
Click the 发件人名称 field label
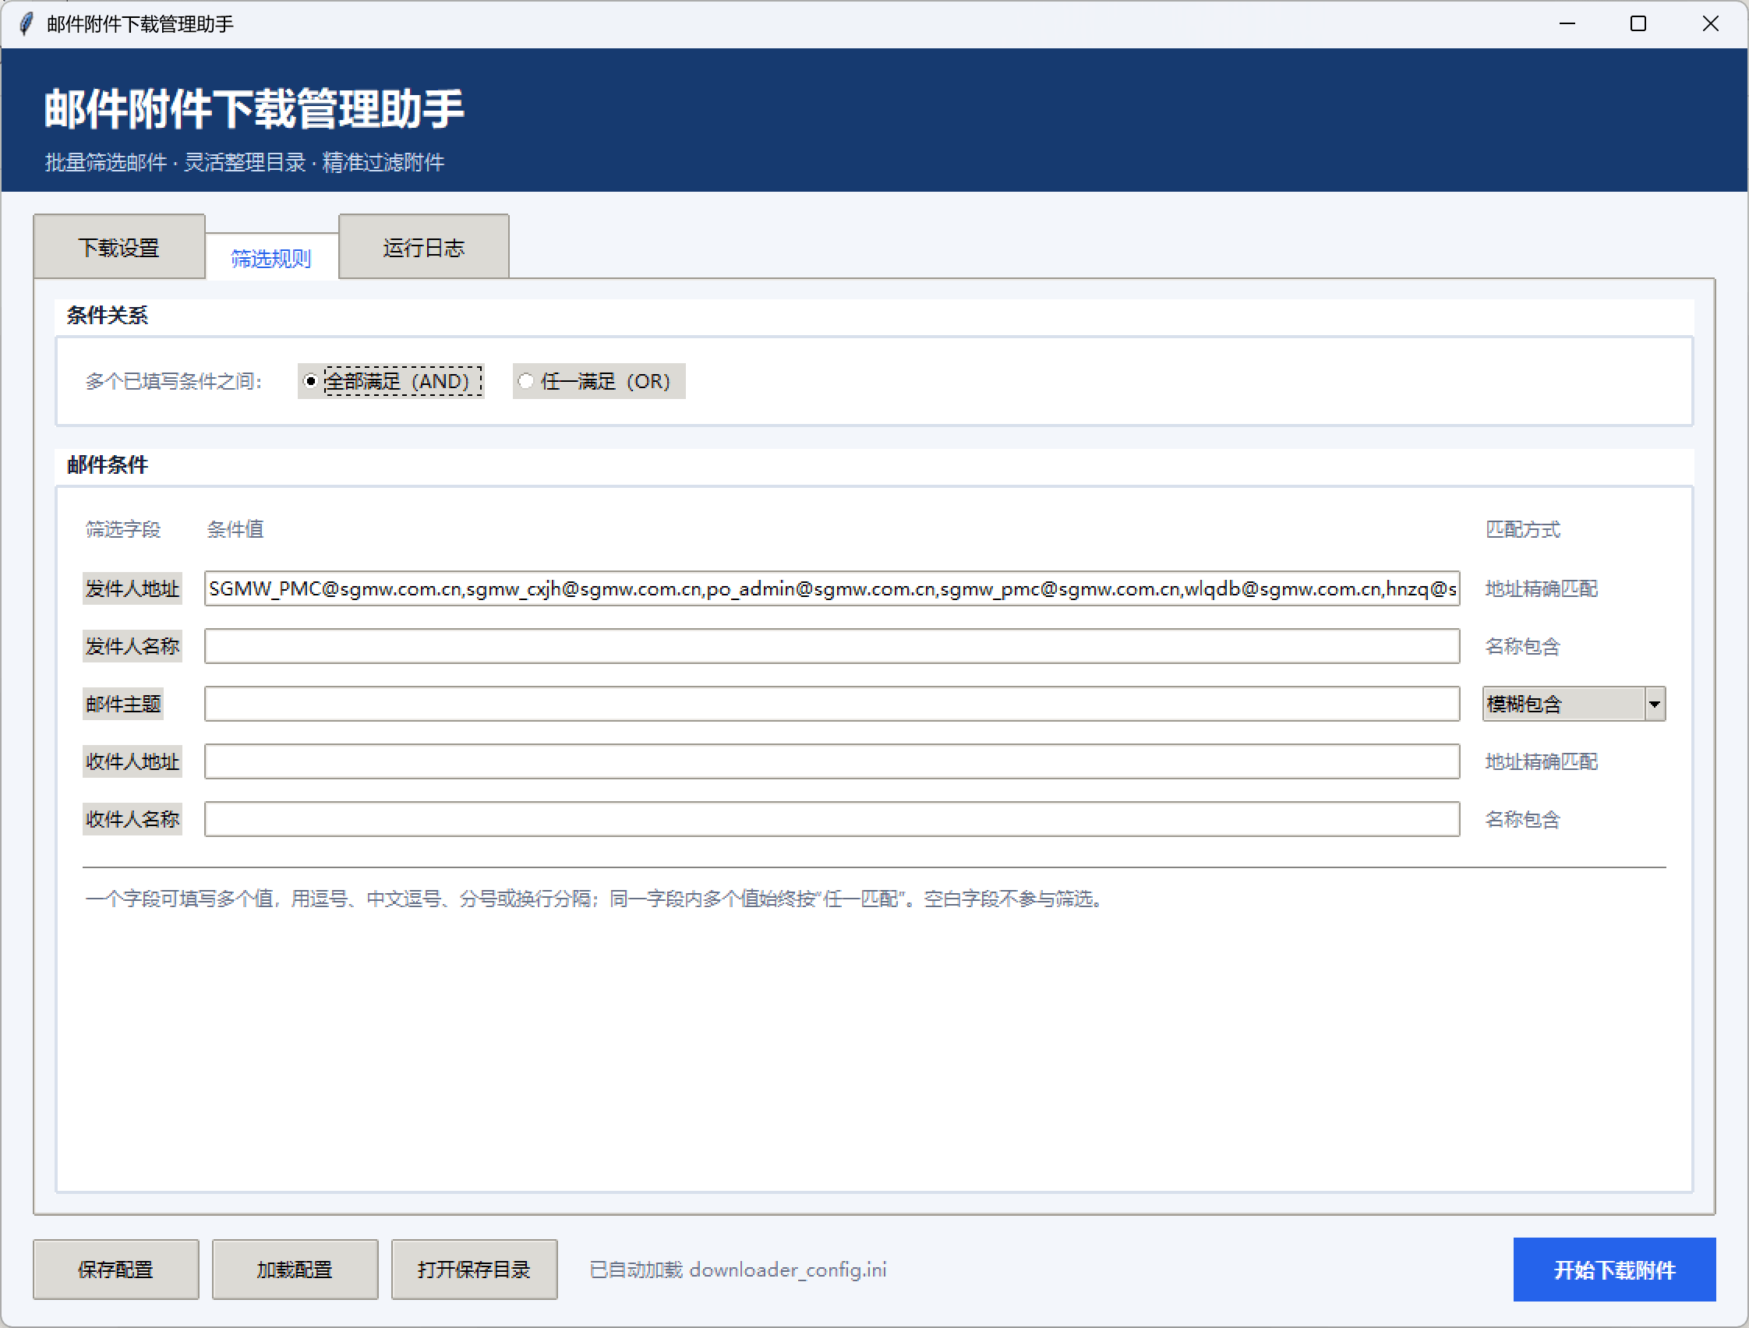point(132,647)
